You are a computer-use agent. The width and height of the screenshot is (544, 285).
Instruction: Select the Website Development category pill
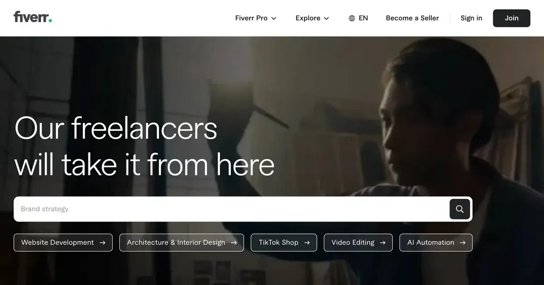[63, 242]
